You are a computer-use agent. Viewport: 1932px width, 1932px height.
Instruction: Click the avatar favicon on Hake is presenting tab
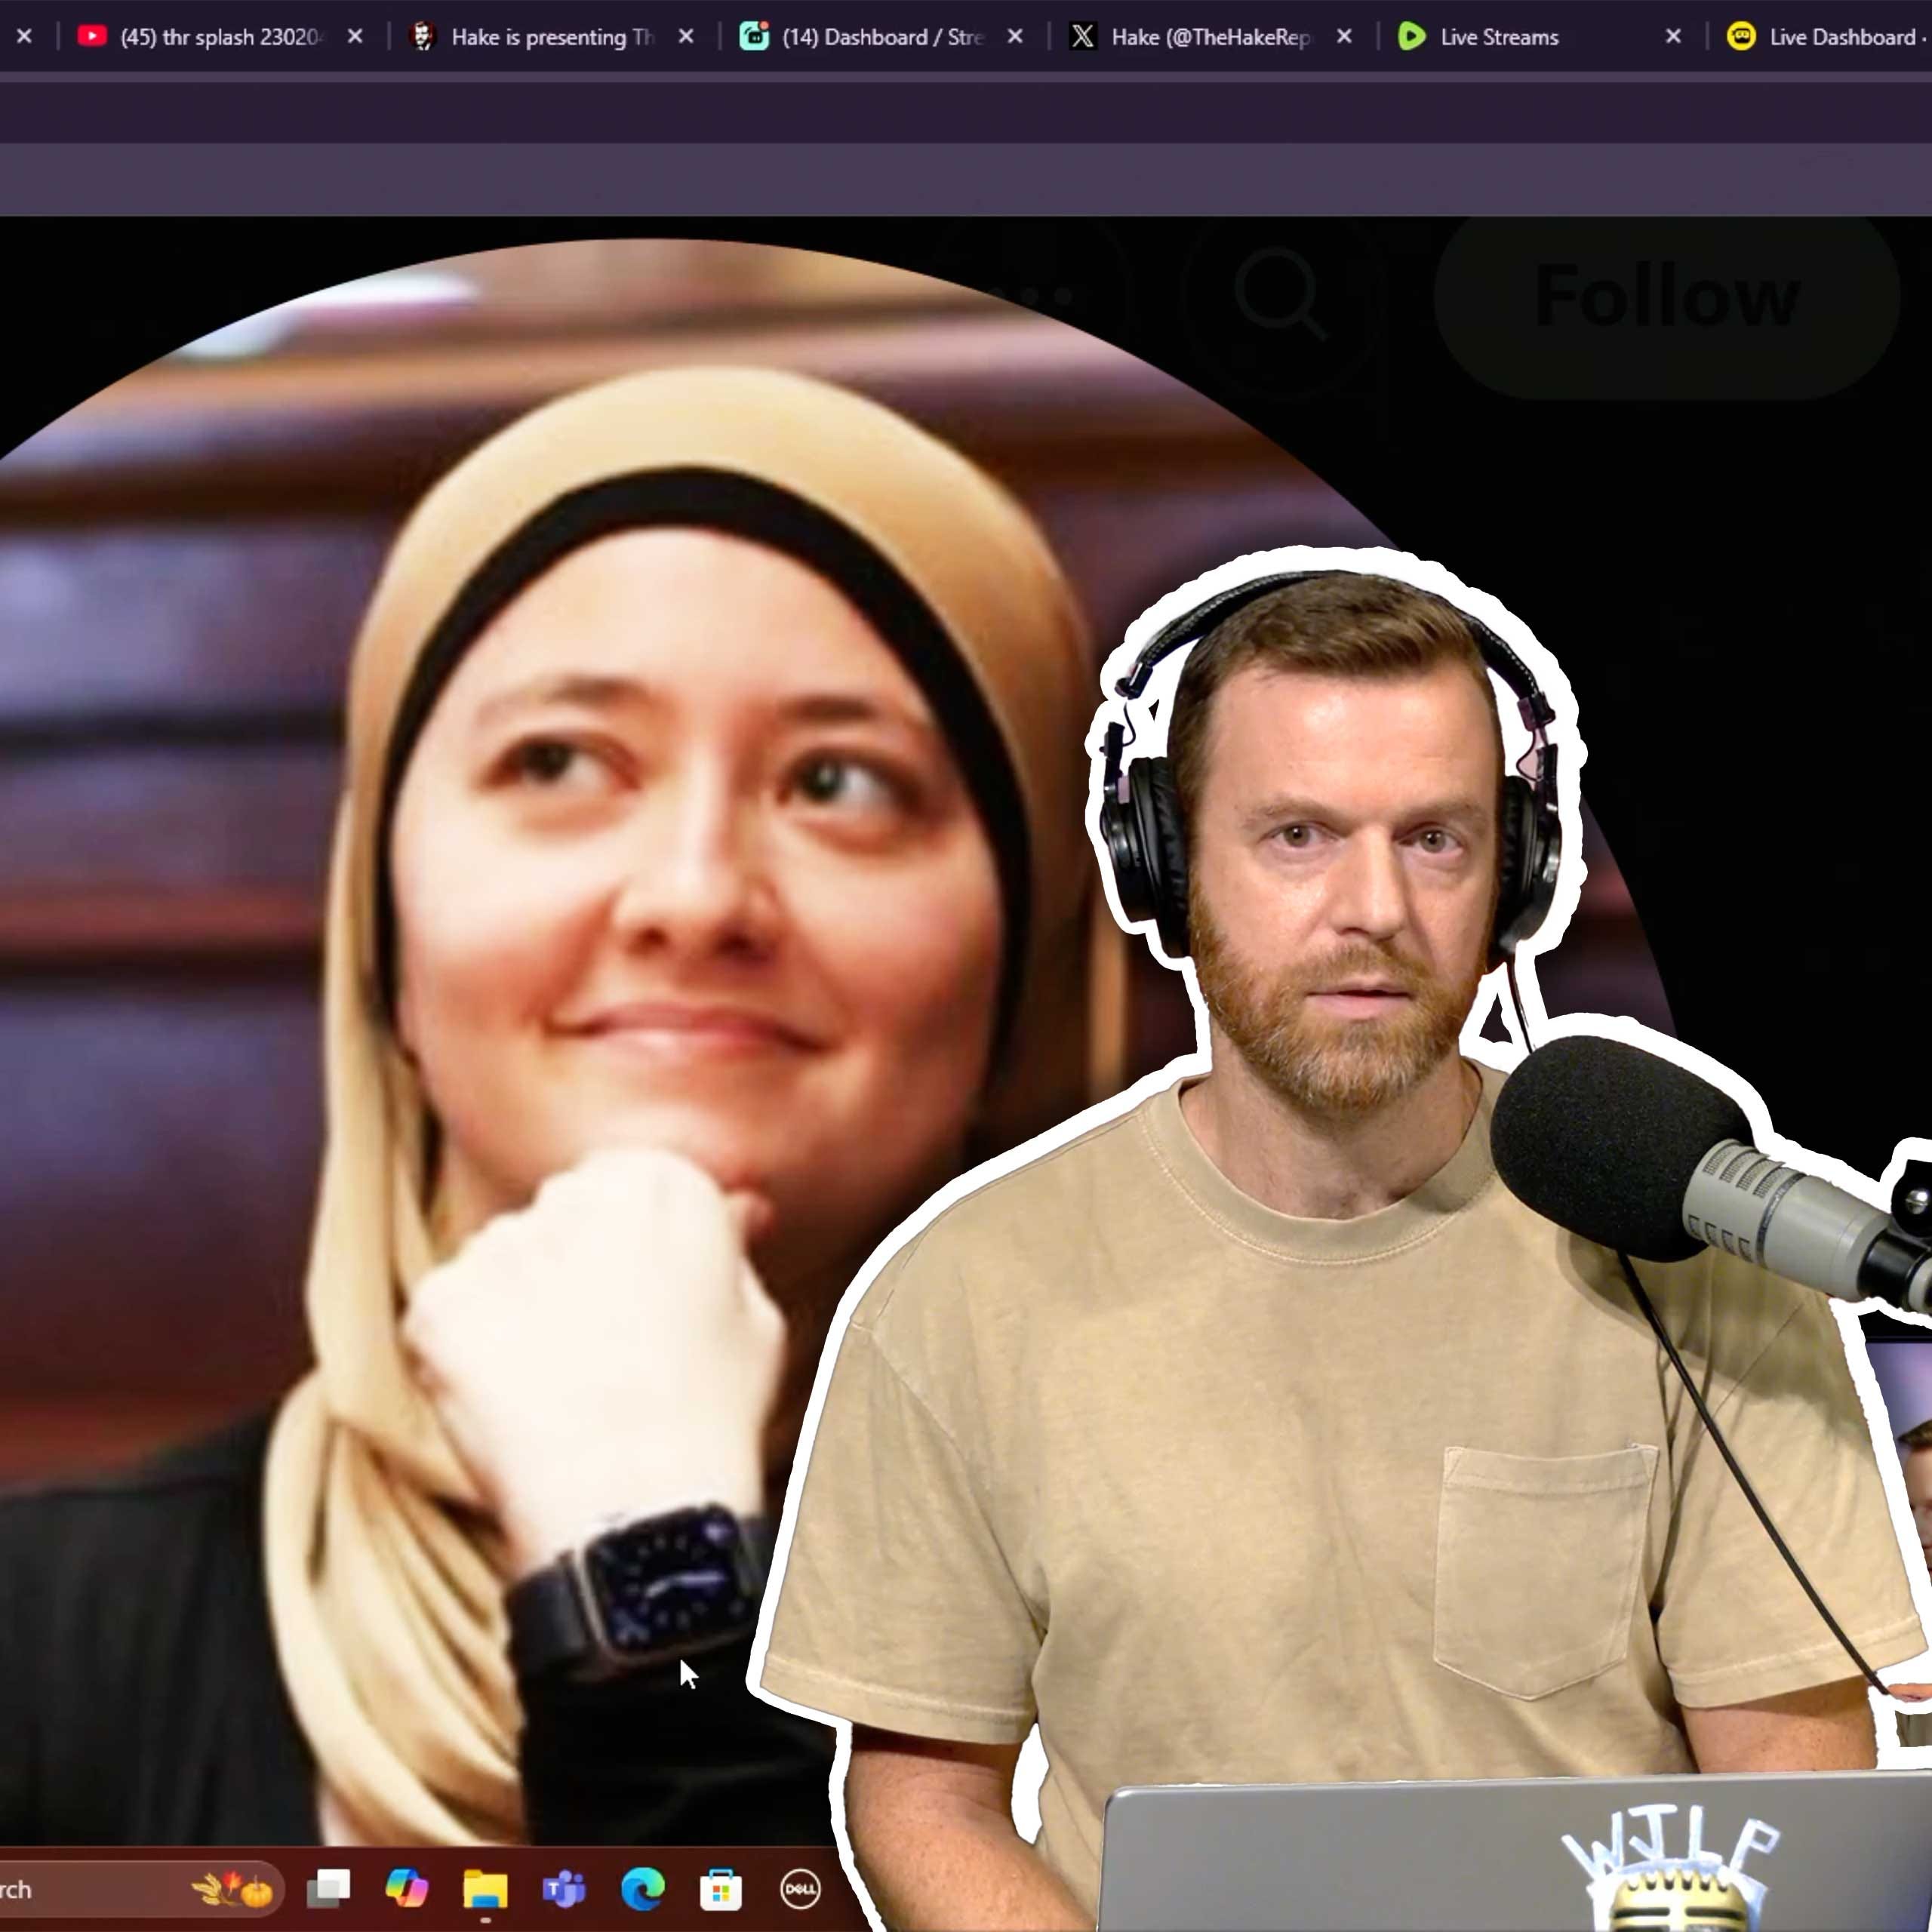point(423,36)
